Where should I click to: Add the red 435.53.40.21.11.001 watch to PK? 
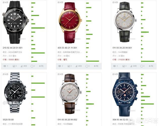click(x=96, y=66)
